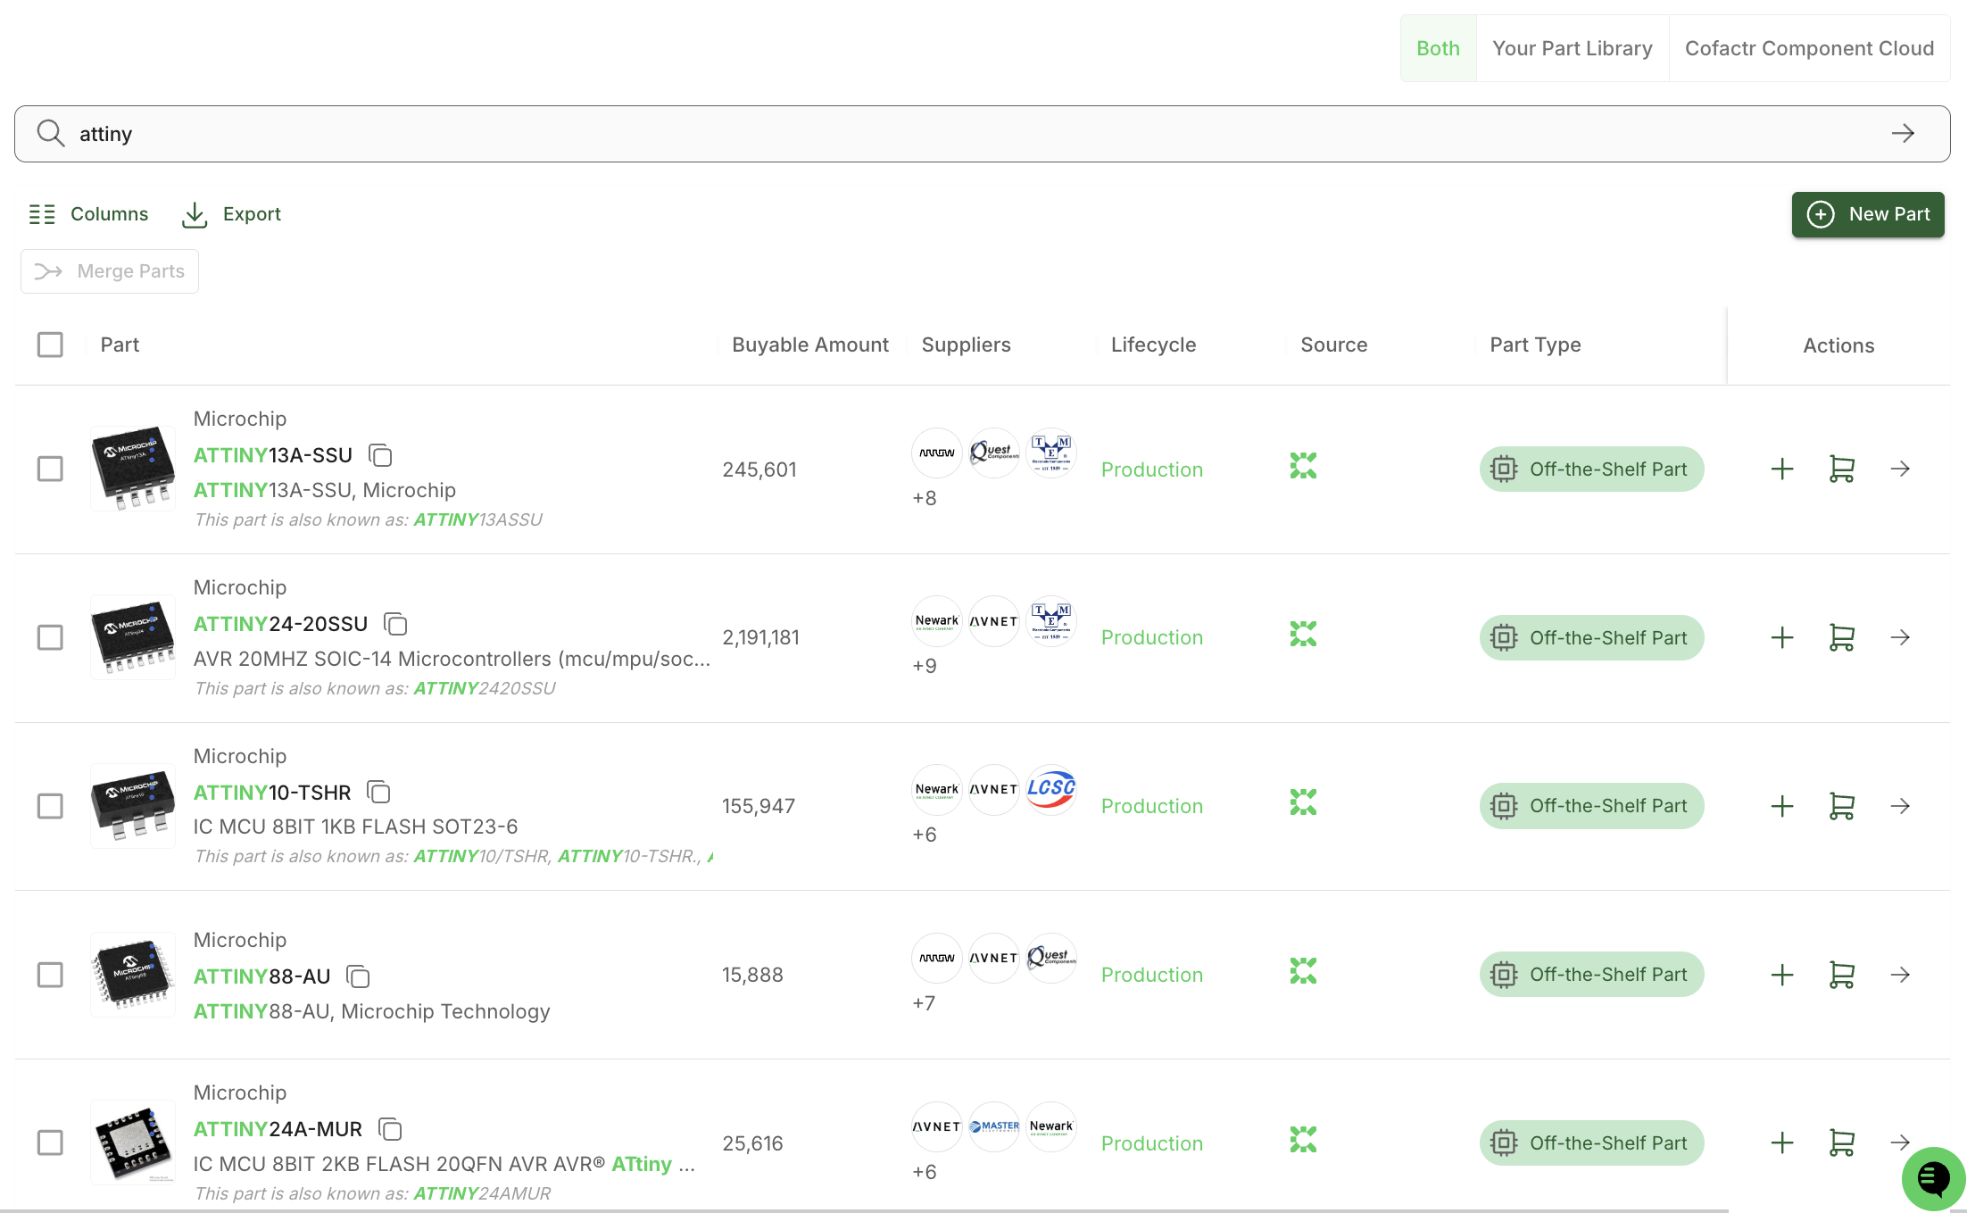Click the Arrow supplier logo for ATTINY13A-SSU

click(x=937, y=453)
